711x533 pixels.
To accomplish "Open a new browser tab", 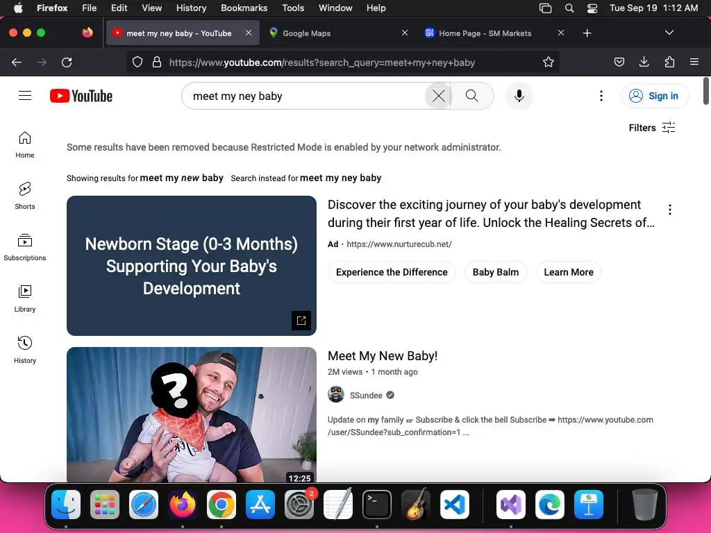I will pos(587,33).
